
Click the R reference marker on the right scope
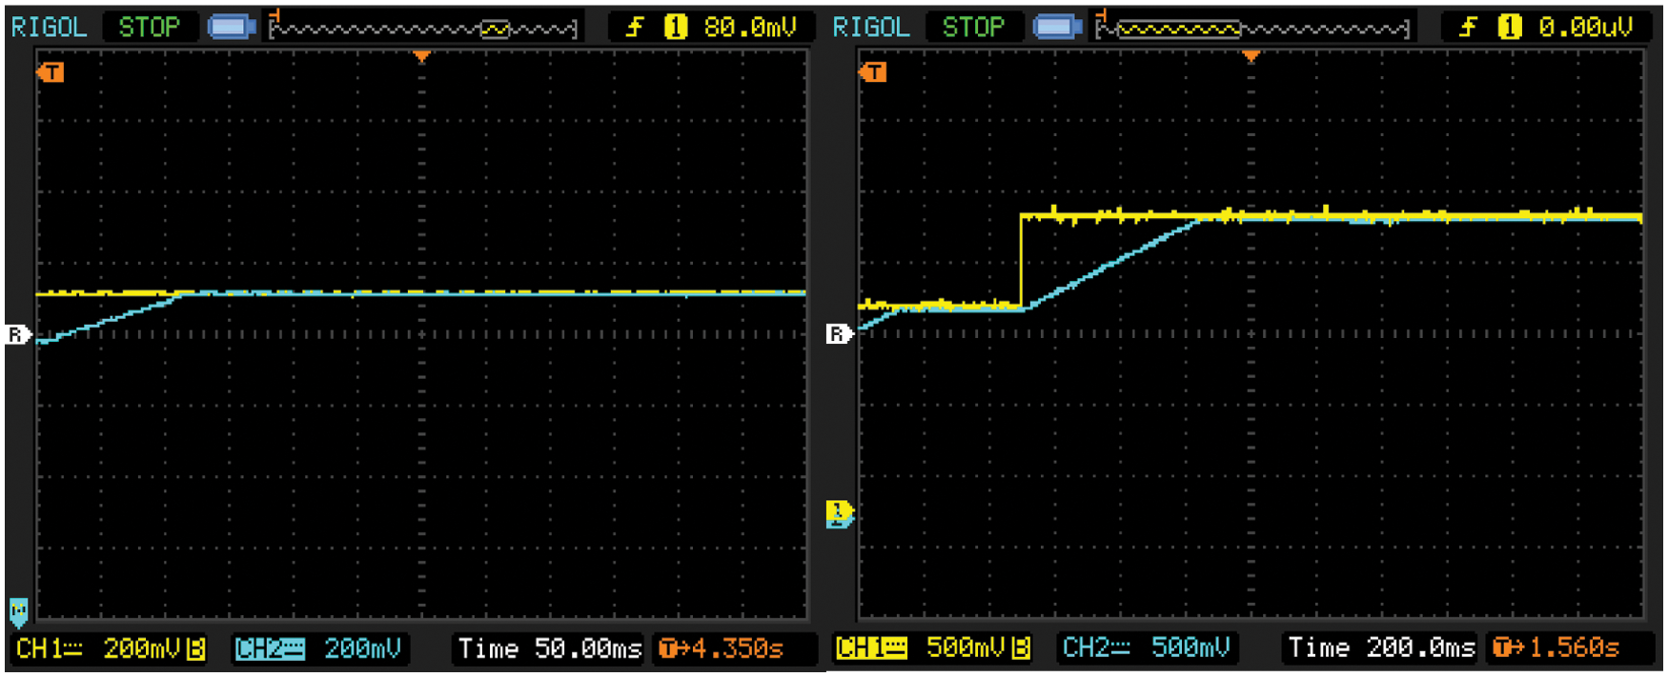coord(838,333)
